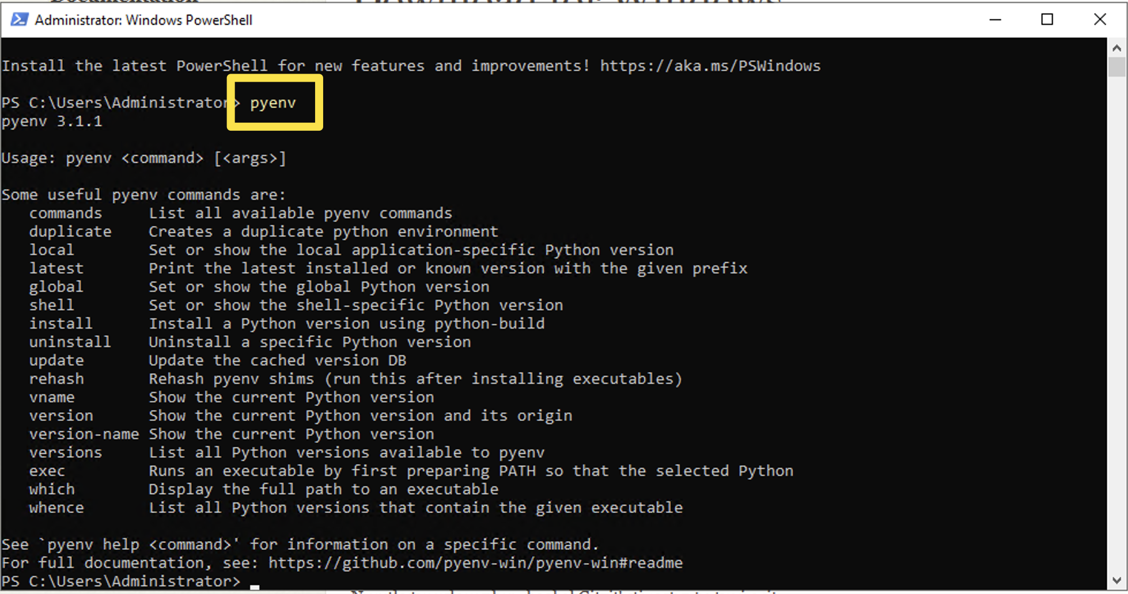This screenshot has height=594, width=1128.
Task: Click 'Creates a duplicate python environment' description
Action: (x=324, y=231)
